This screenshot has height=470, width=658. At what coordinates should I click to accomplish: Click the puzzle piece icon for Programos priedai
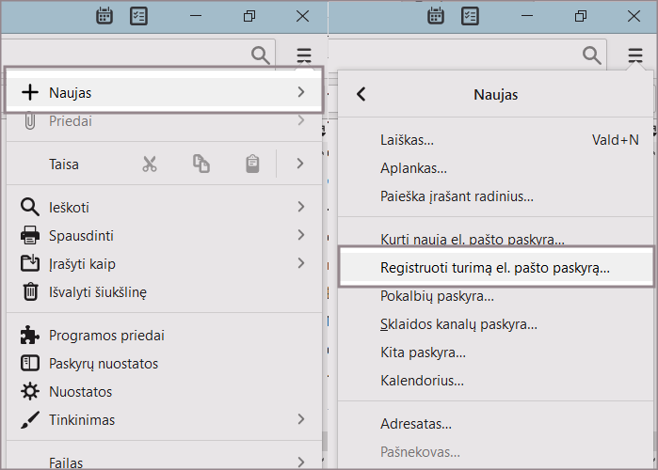[x=30, y=336]
